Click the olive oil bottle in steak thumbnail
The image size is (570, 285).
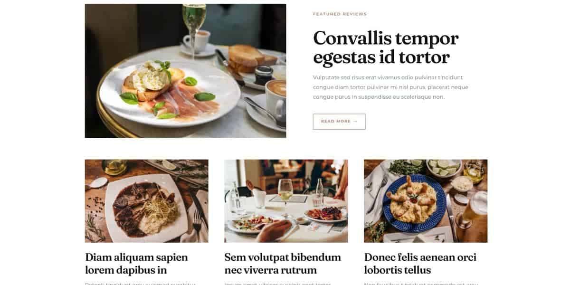click(115, 167)
